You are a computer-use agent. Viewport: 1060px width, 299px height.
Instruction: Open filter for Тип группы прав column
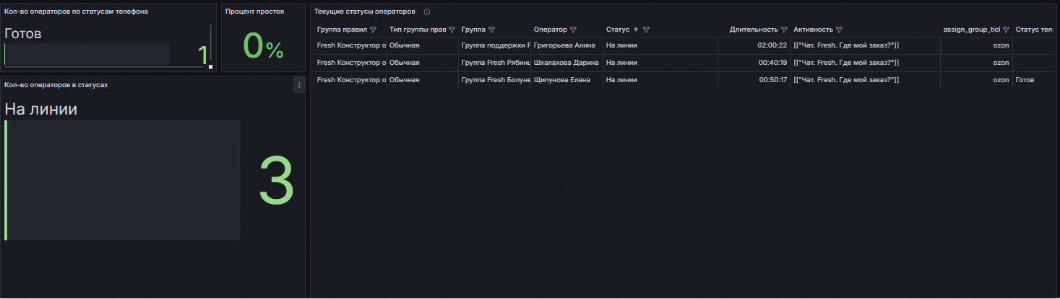452,30
